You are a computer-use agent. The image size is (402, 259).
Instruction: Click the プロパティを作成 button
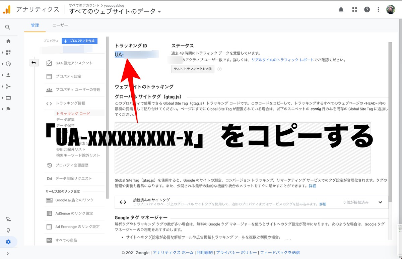click(80, 41)
